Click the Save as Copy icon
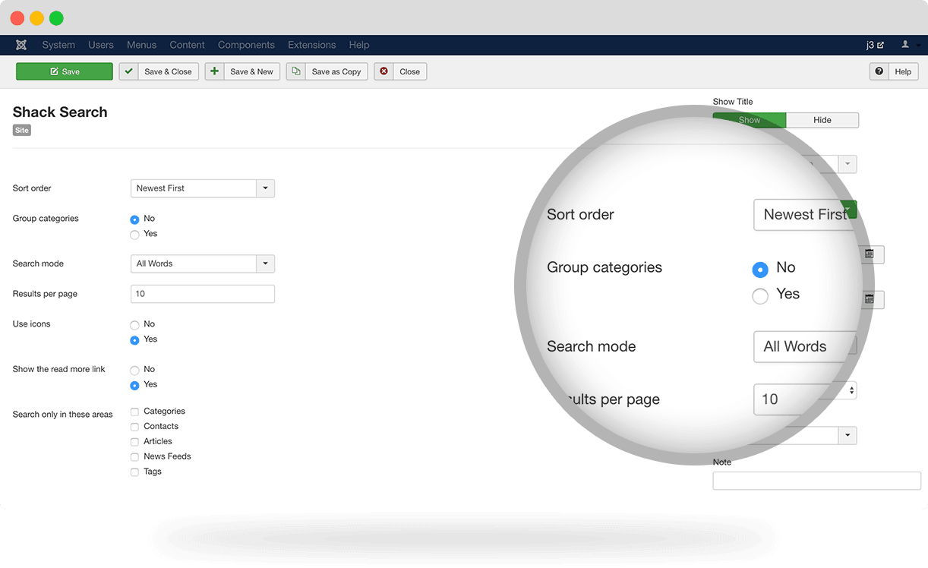The width and height of the screenshot is (928, 568). coord(295,71)
